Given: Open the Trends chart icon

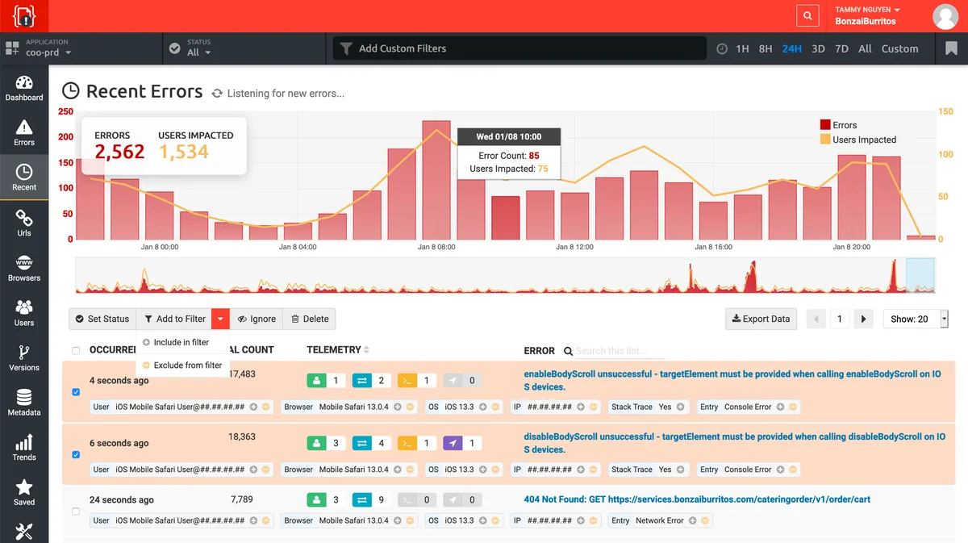Looking at the screenshot, I should click(24, 448).
